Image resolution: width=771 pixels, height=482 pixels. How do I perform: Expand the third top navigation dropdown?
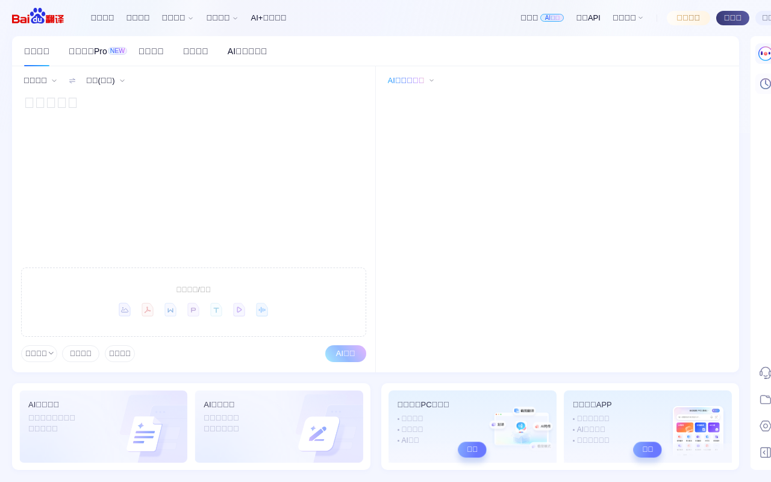(178, 17)
